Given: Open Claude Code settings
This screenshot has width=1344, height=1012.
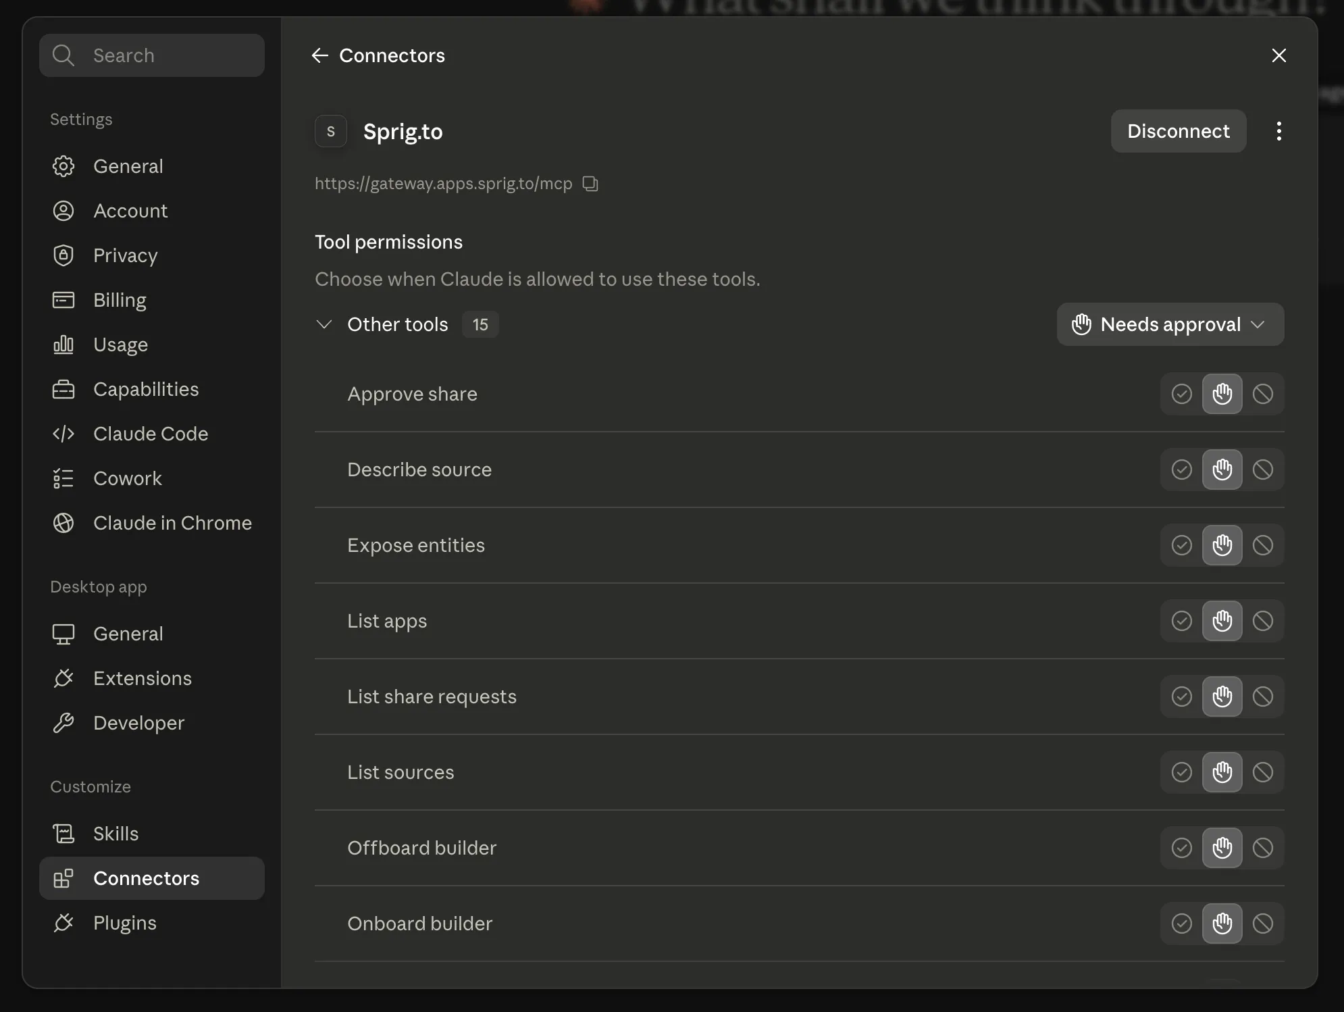Looking at the screenshot, I should (152, 434).
